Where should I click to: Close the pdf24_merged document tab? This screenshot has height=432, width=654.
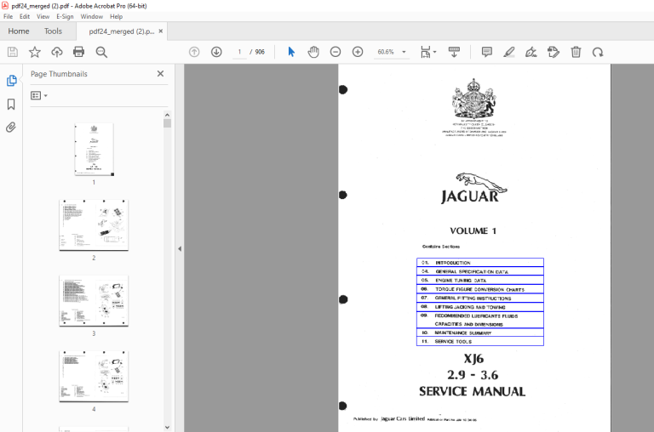(x=161, y=31)
